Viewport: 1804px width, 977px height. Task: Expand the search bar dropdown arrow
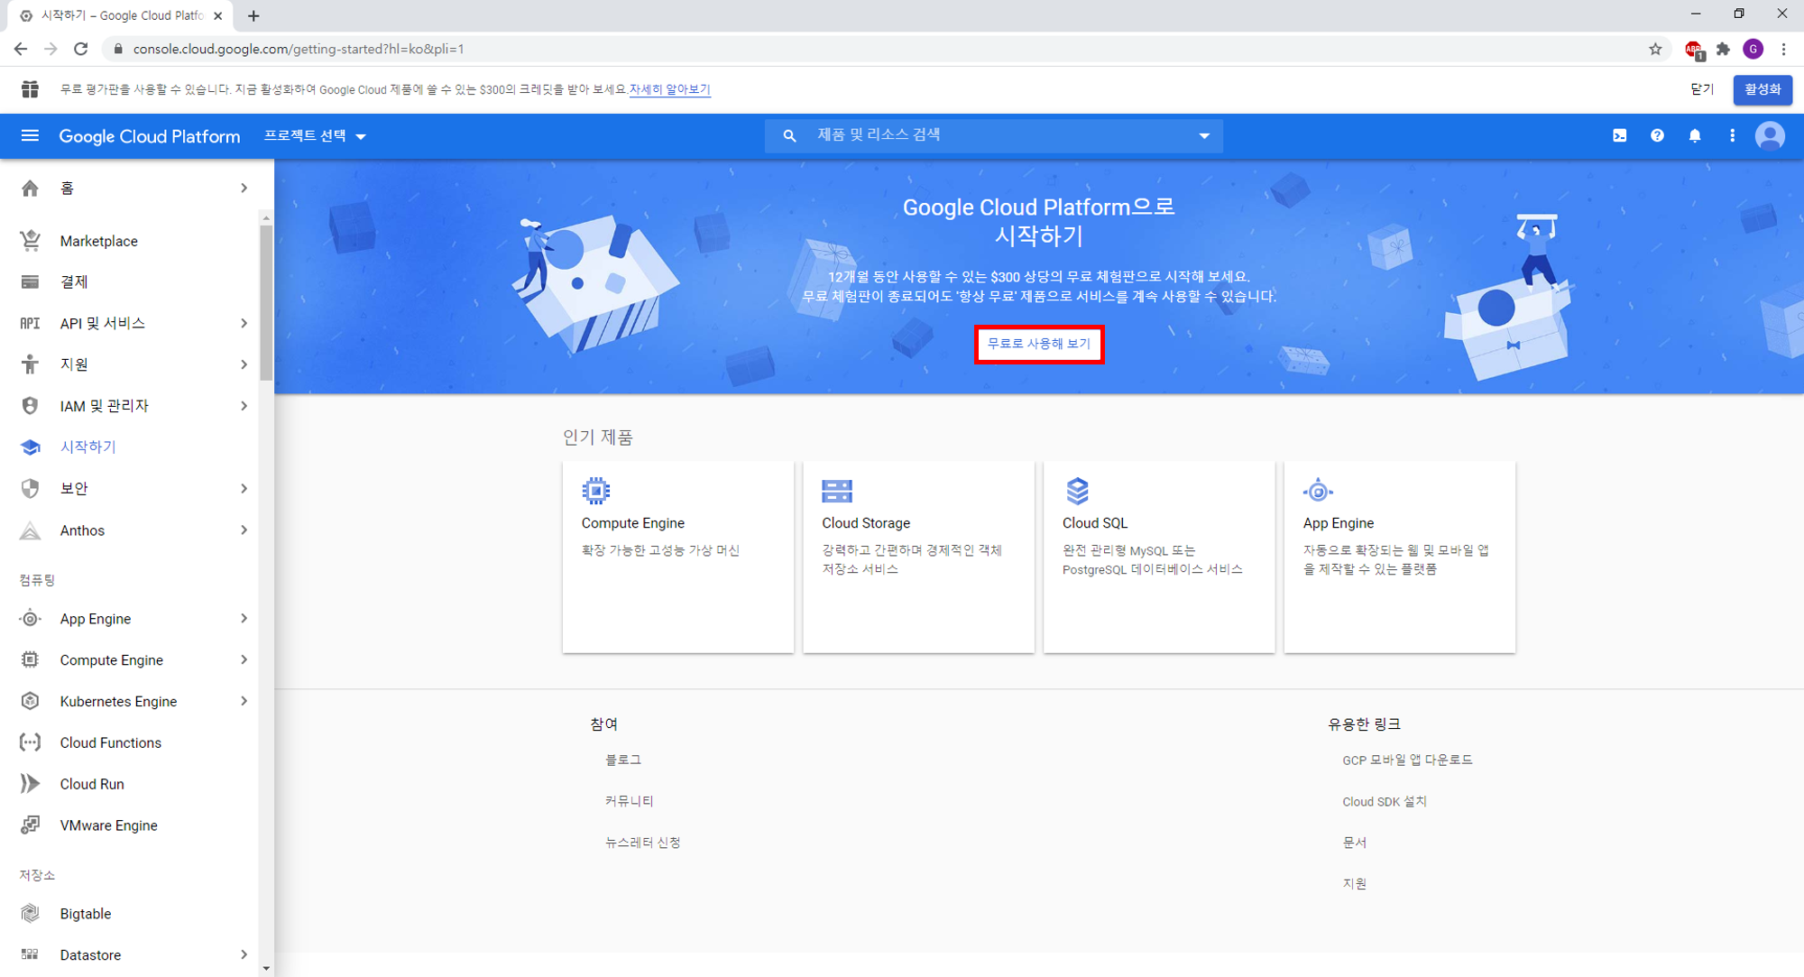[1204, 136]
